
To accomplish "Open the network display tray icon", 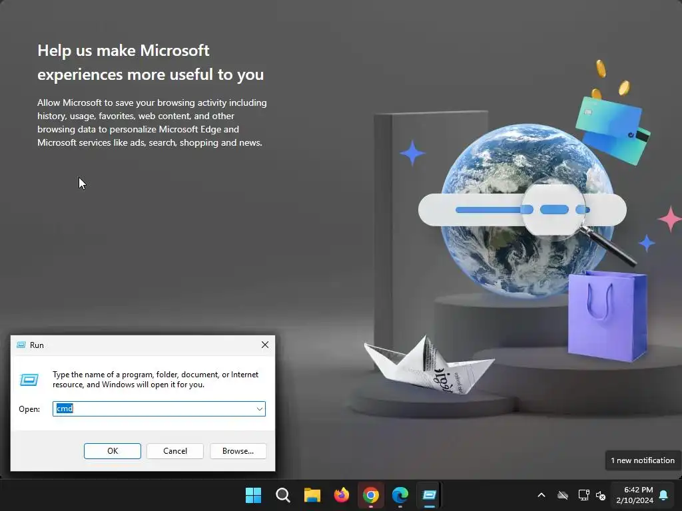I will (x=583, y=495).
